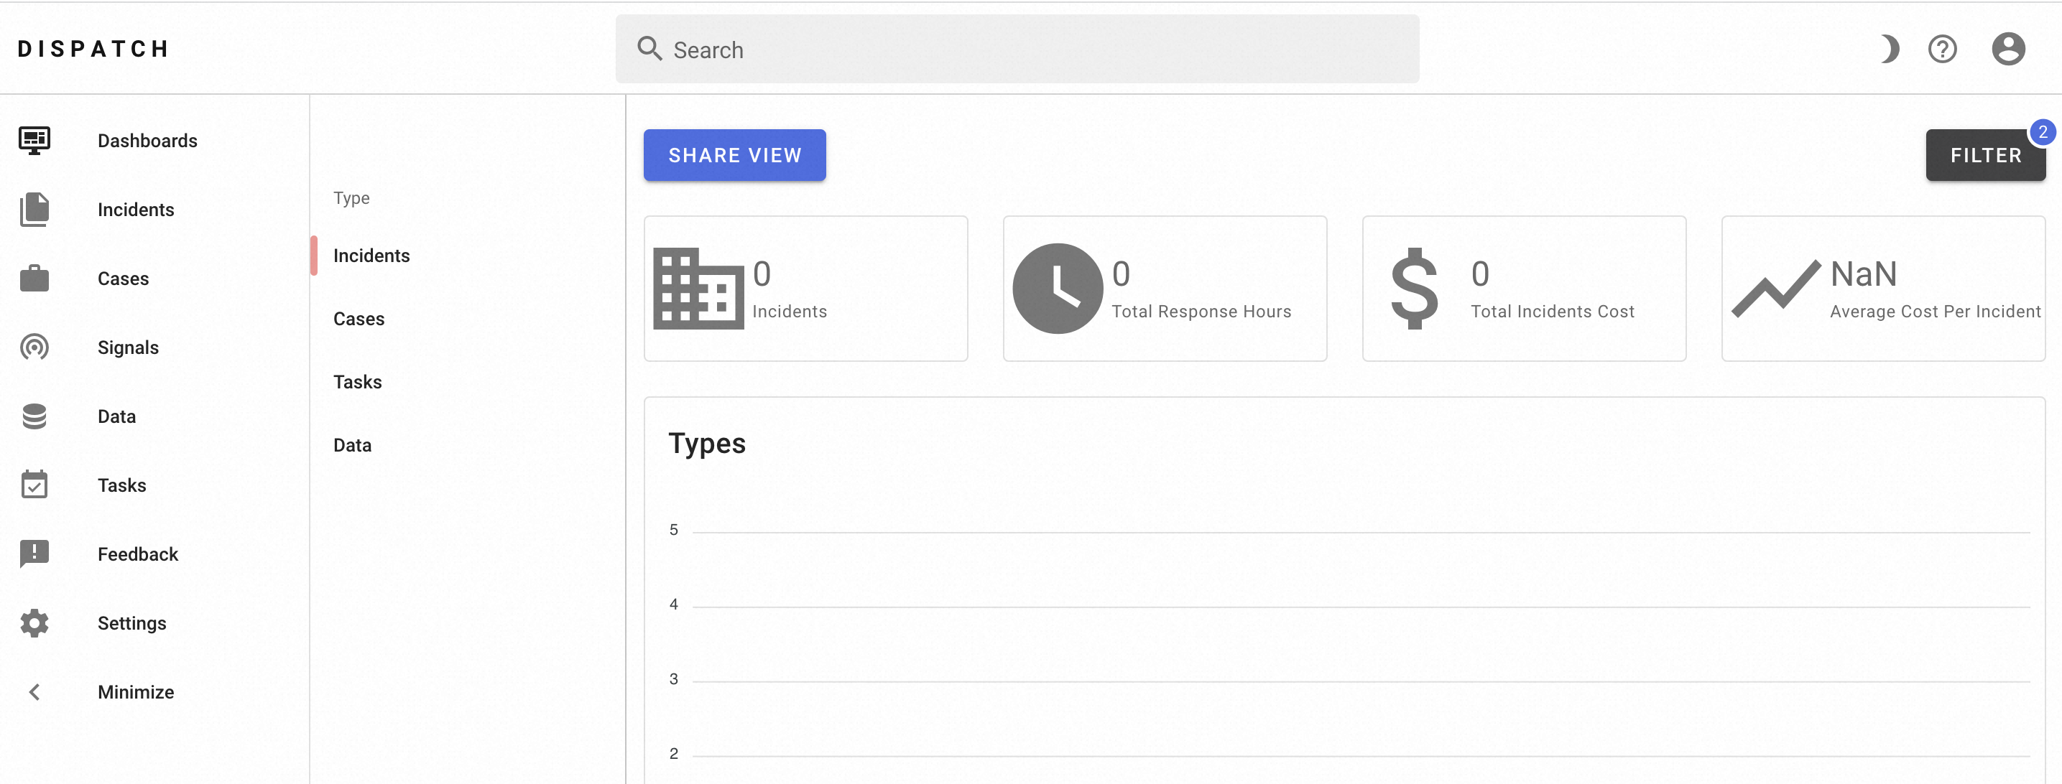This screenshot has height=784, width=2062.
Task: Open Settings with the gear icon
Action: [x=34, y=622]
